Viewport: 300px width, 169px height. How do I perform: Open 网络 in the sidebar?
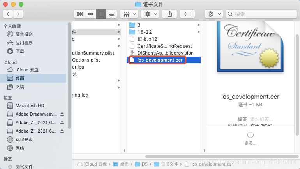click(16, 148)
